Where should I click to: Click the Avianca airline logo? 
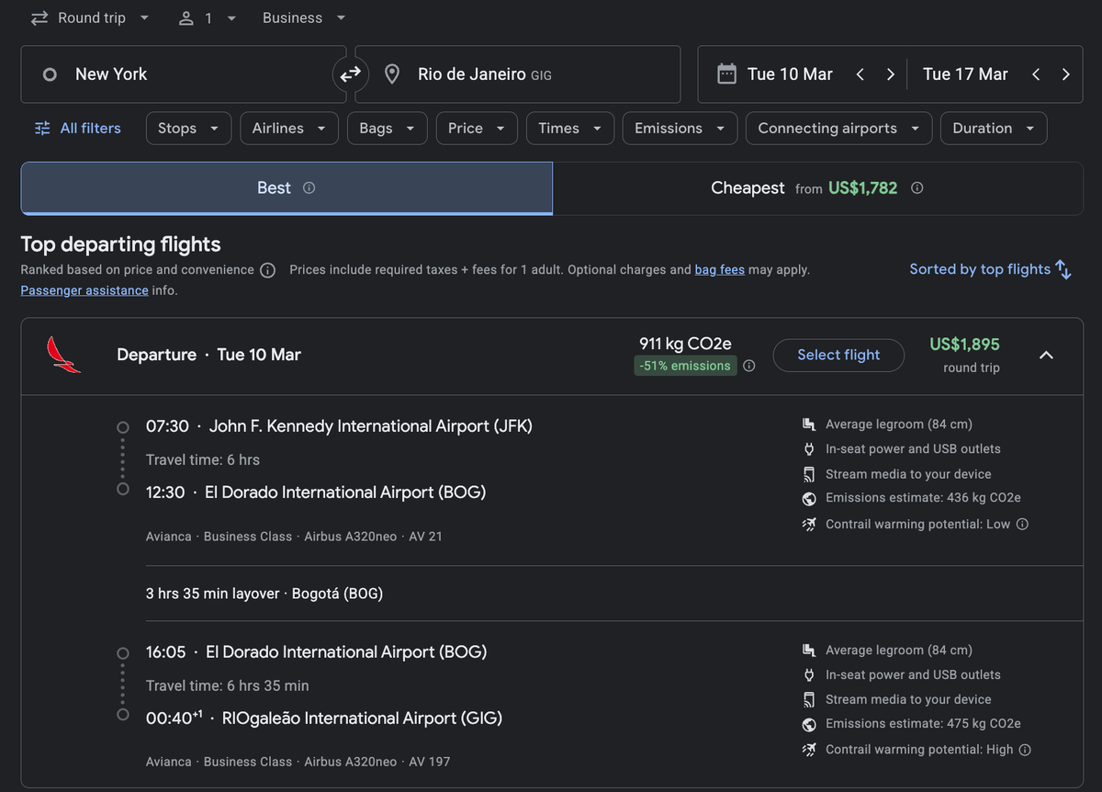62,355
